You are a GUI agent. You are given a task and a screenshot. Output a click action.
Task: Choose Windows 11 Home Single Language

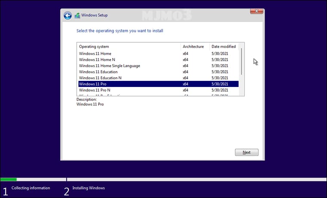pos(158,66)
